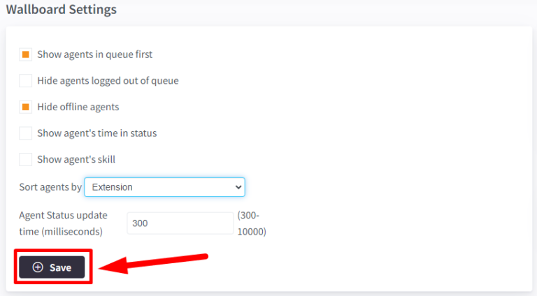Click the Wallboard Settings heading
Image resolution: width=537 pixels, height=296 pixels.
point(62,10)
